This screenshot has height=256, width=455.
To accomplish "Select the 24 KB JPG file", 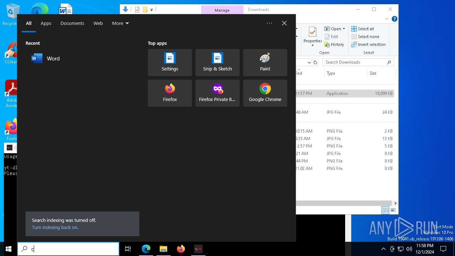I will click(345, 112).
